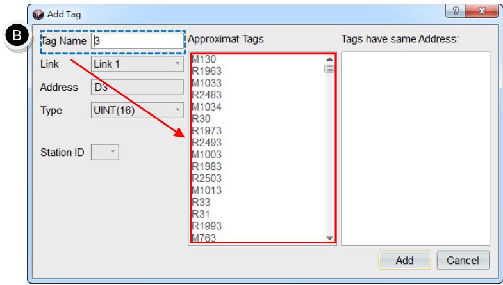Image resolution: width=503 pixels, height=285 pixels.
Task: Select tag M1034 from the list
Action: pos(206,107)
